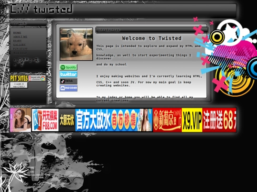Open the Twitter badge link
The height and width of the screenshot is (192, 257).
(x=69, y=74)
